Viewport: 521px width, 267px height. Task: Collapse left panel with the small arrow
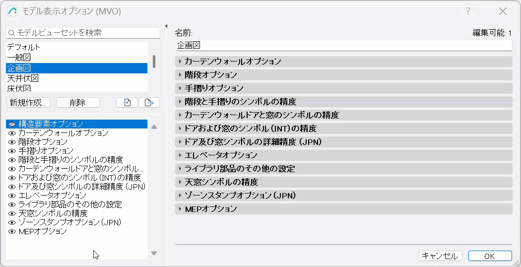(166, 26)
